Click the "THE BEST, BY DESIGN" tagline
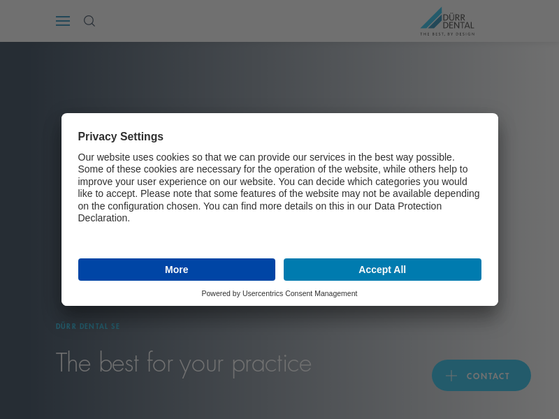 (447, 34)
